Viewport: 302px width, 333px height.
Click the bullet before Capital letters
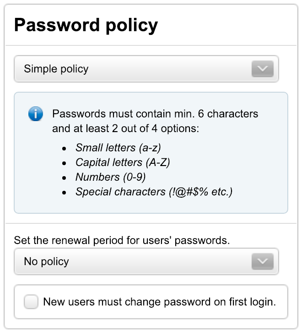64,163
